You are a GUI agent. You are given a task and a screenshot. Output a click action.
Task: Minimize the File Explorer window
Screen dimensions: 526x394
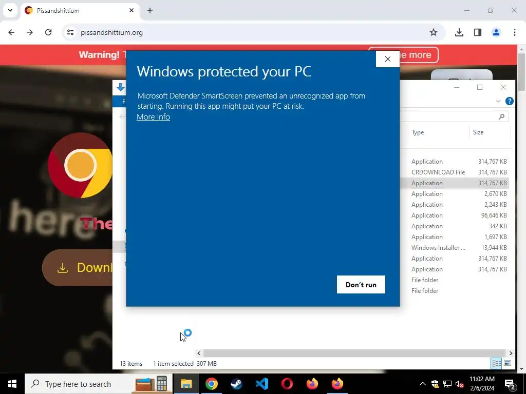(x=457, y=87)
